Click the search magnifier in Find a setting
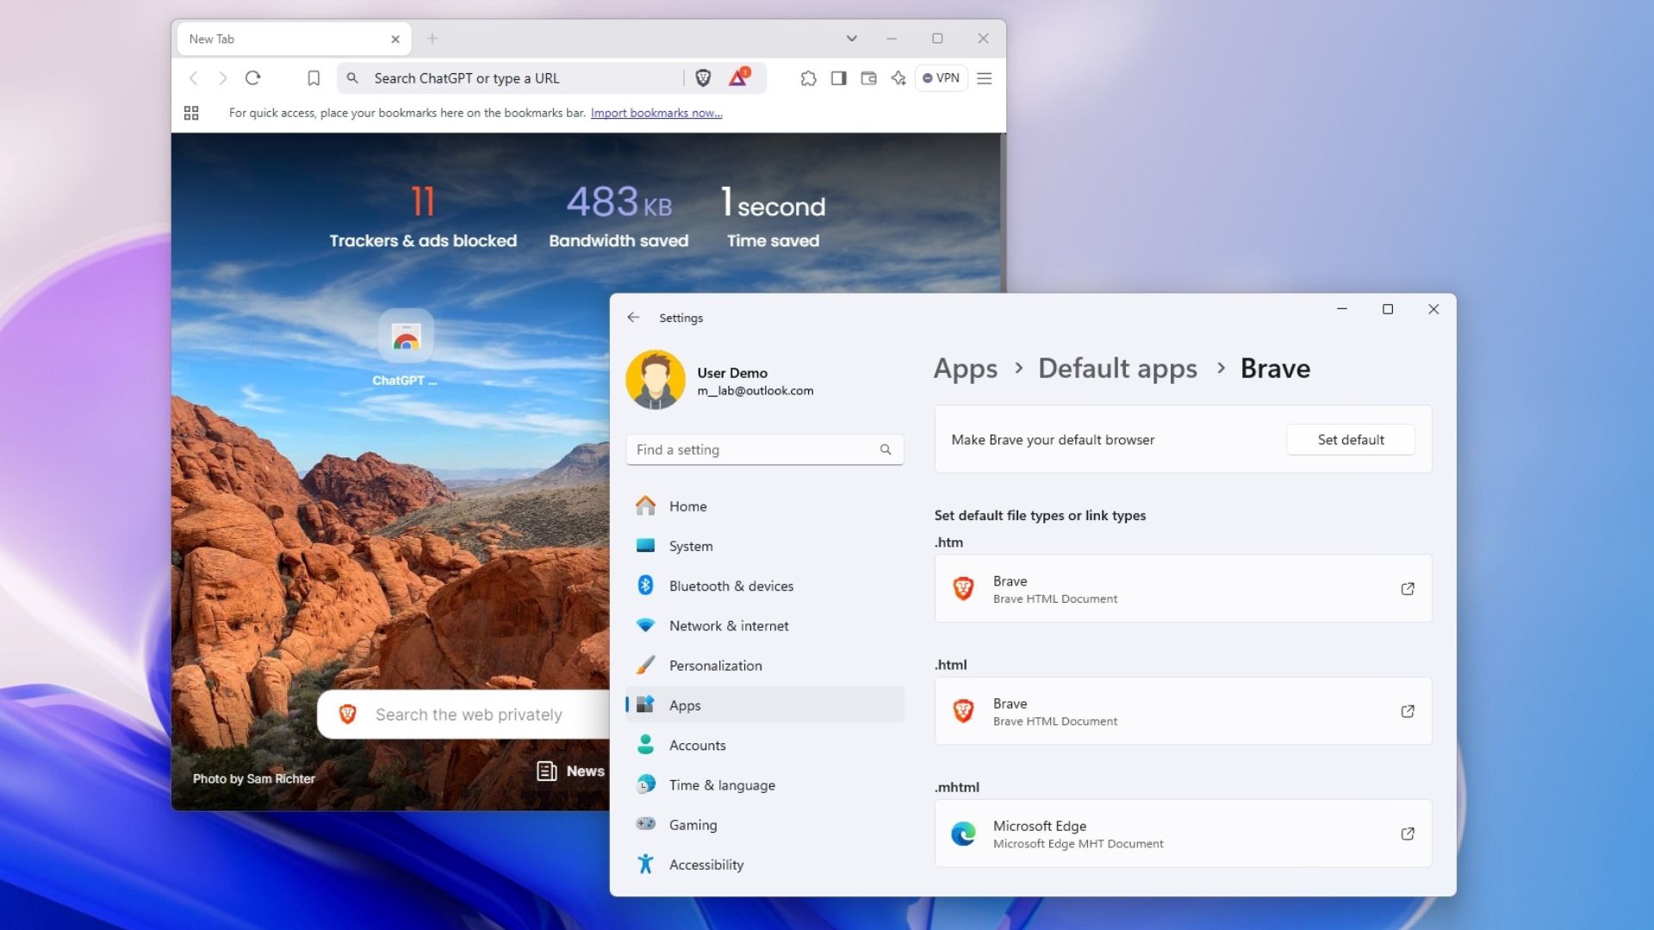This screenshot has height=930, width=1654. (x=886, y=449)
